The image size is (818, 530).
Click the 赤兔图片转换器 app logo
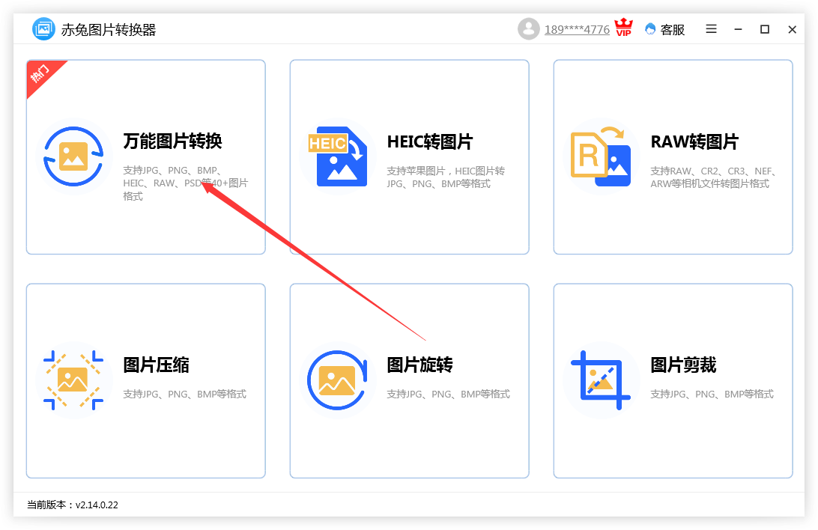(43, 28)
